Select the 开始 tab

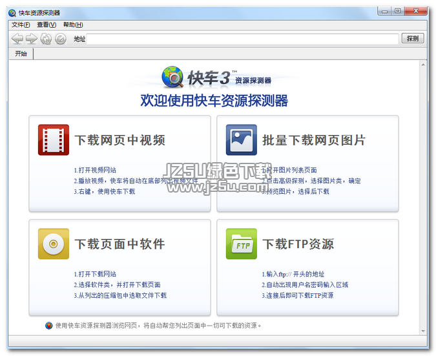coord(21,54)
